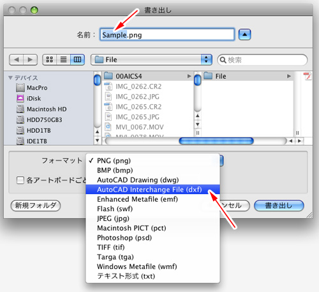Switch to column view mode
Screen dimensions: 319x292
77,60
